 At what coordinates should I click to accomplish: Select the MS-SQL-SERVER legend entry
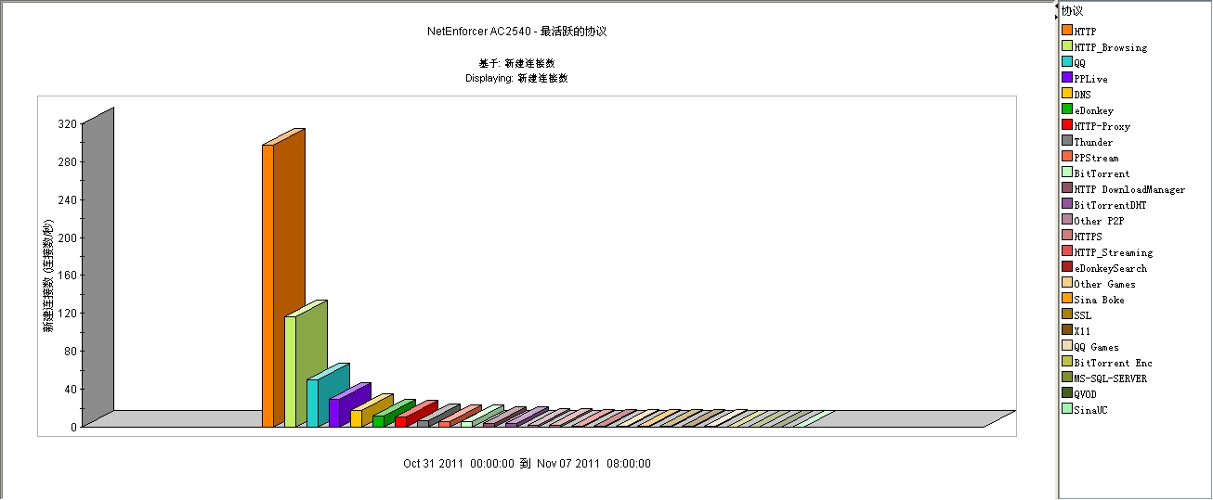point(1110,378)
